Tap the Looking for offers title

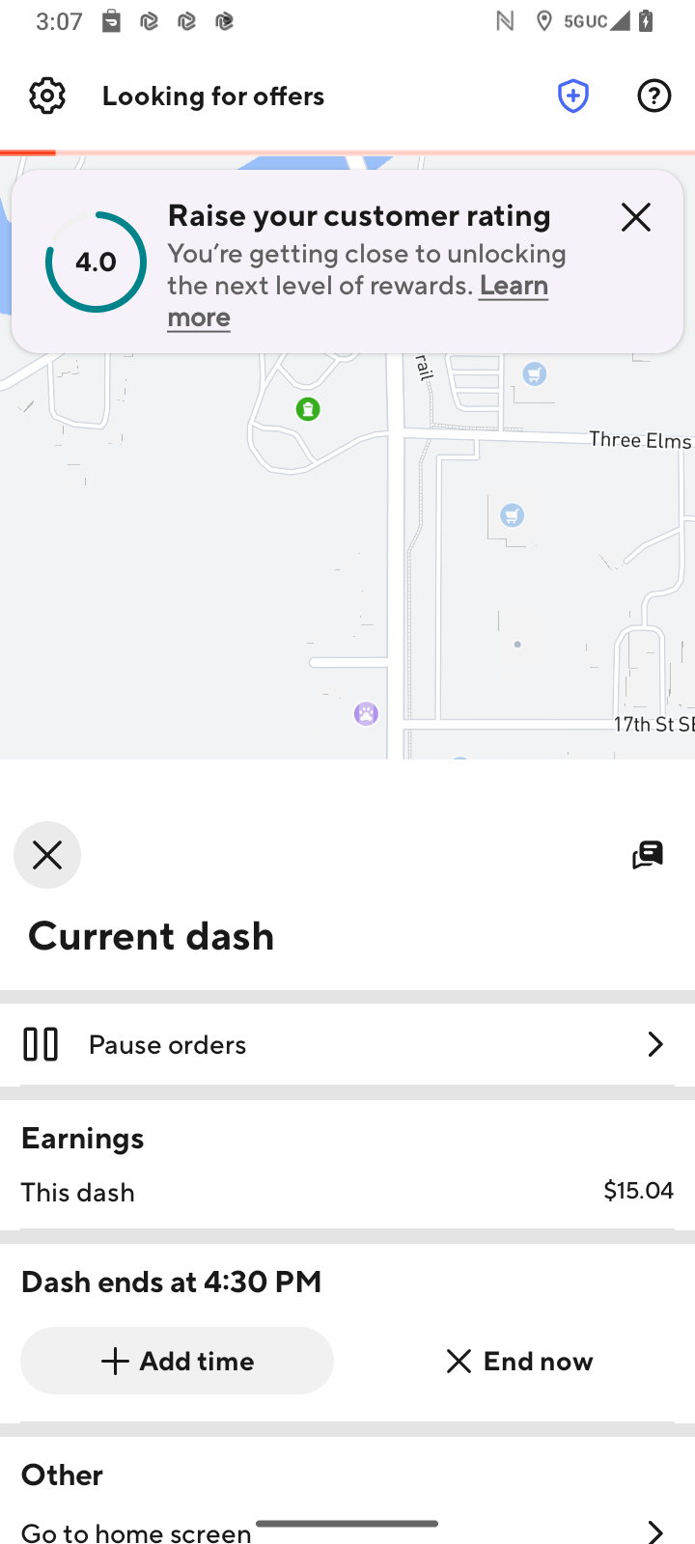[213, 96]
